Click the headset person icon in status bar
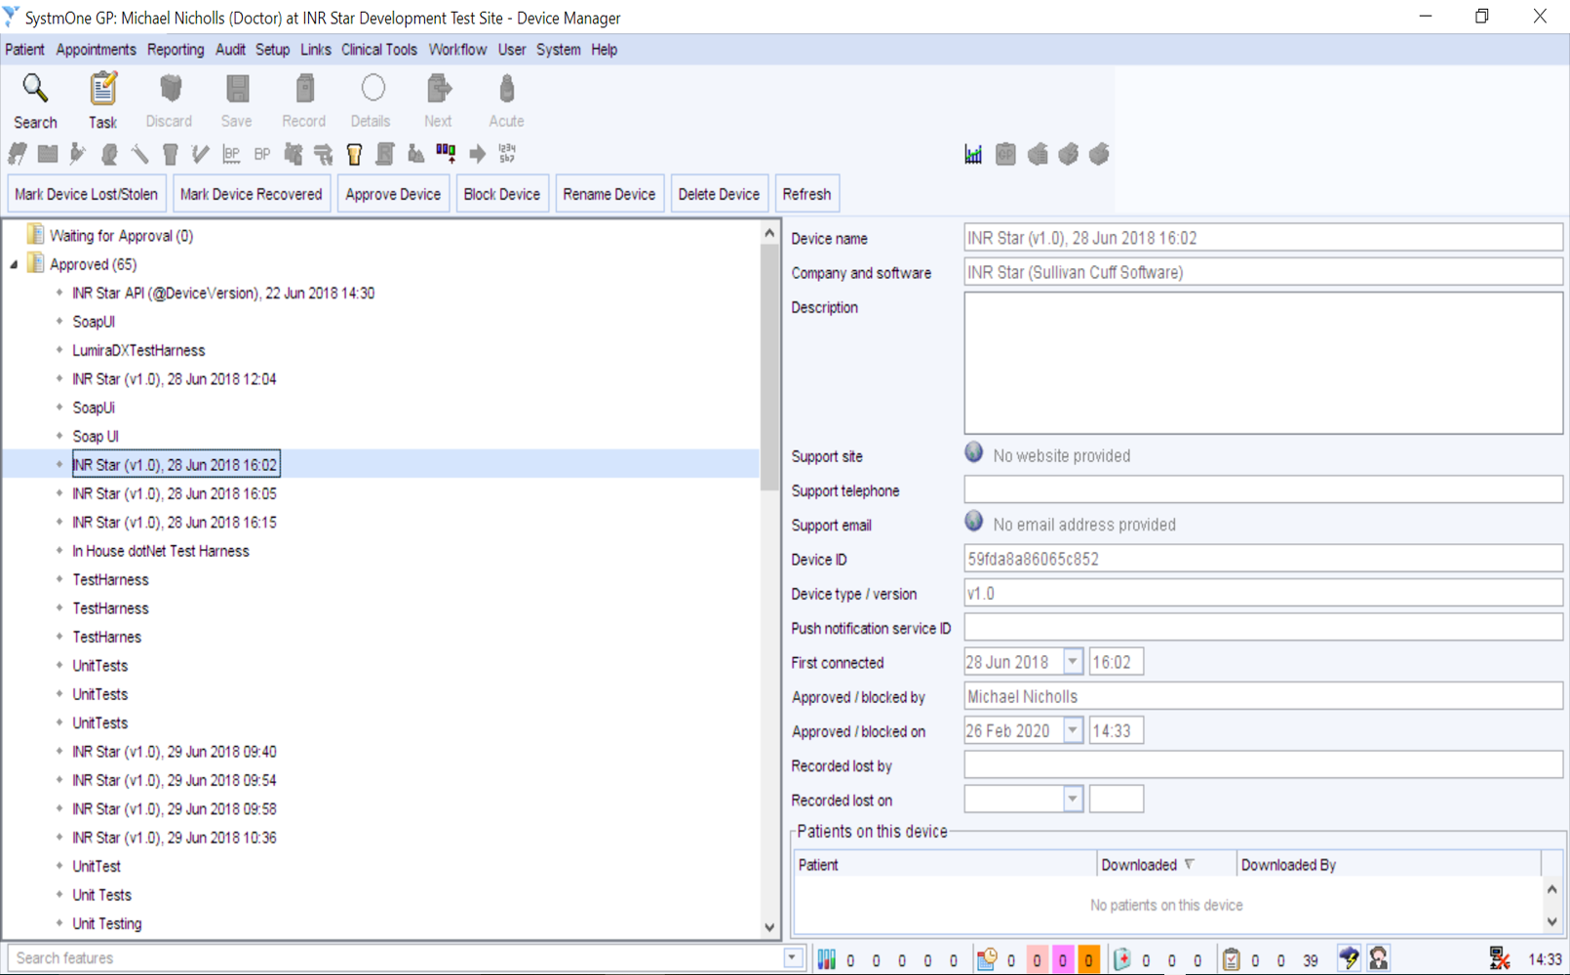The height and width of the screenshot is (975, 1570). [1378, 958]
